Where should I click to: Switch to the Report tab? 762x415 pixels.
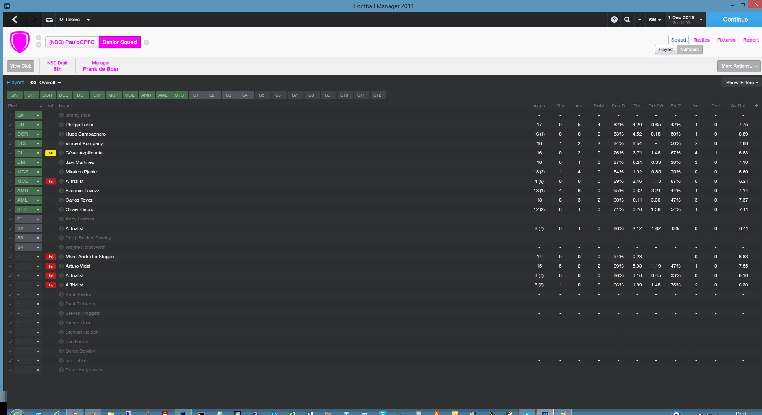(751, 40)
